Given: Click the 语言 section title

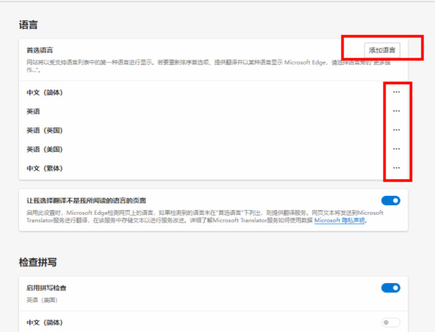Looking at the screenshot, I should 28,25.
